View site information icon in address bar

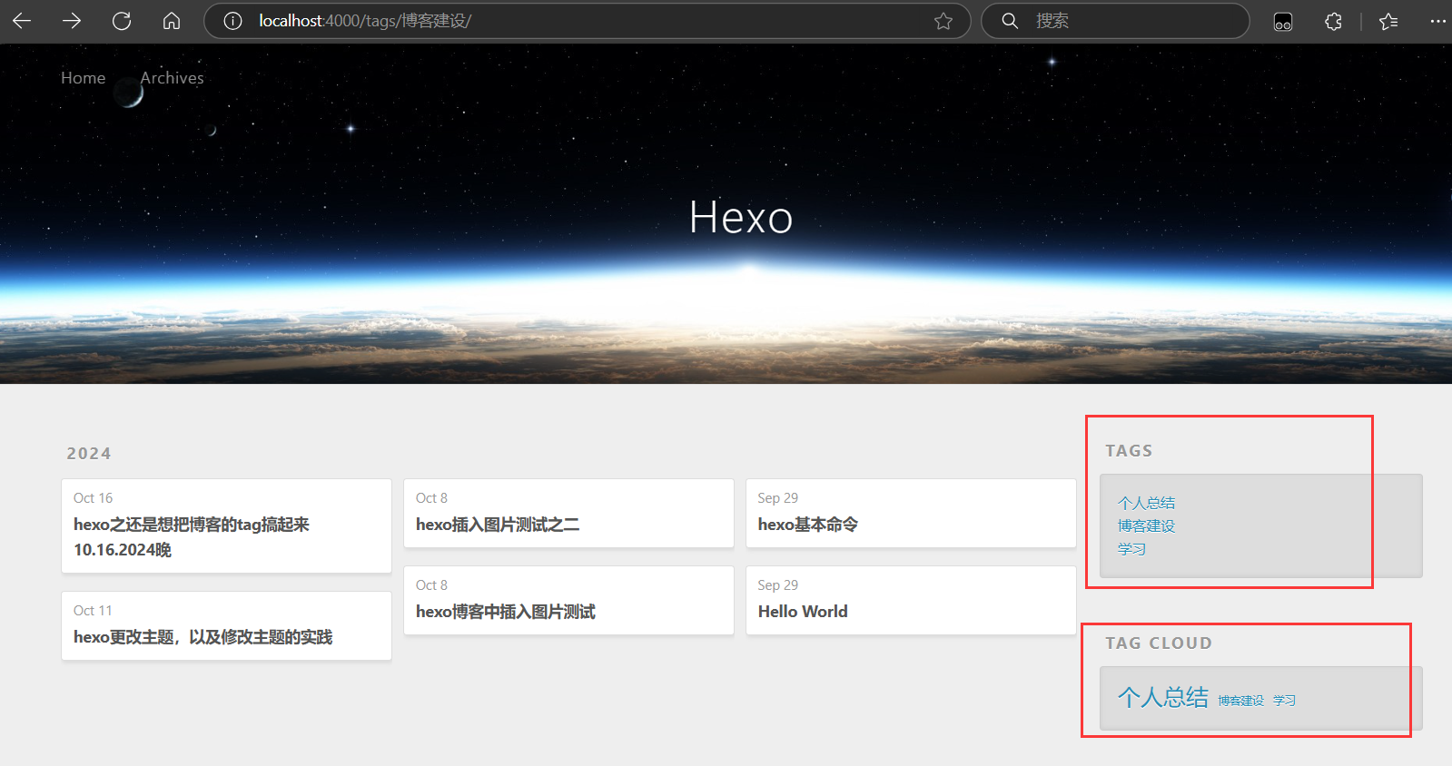click(x=232, y=21)
